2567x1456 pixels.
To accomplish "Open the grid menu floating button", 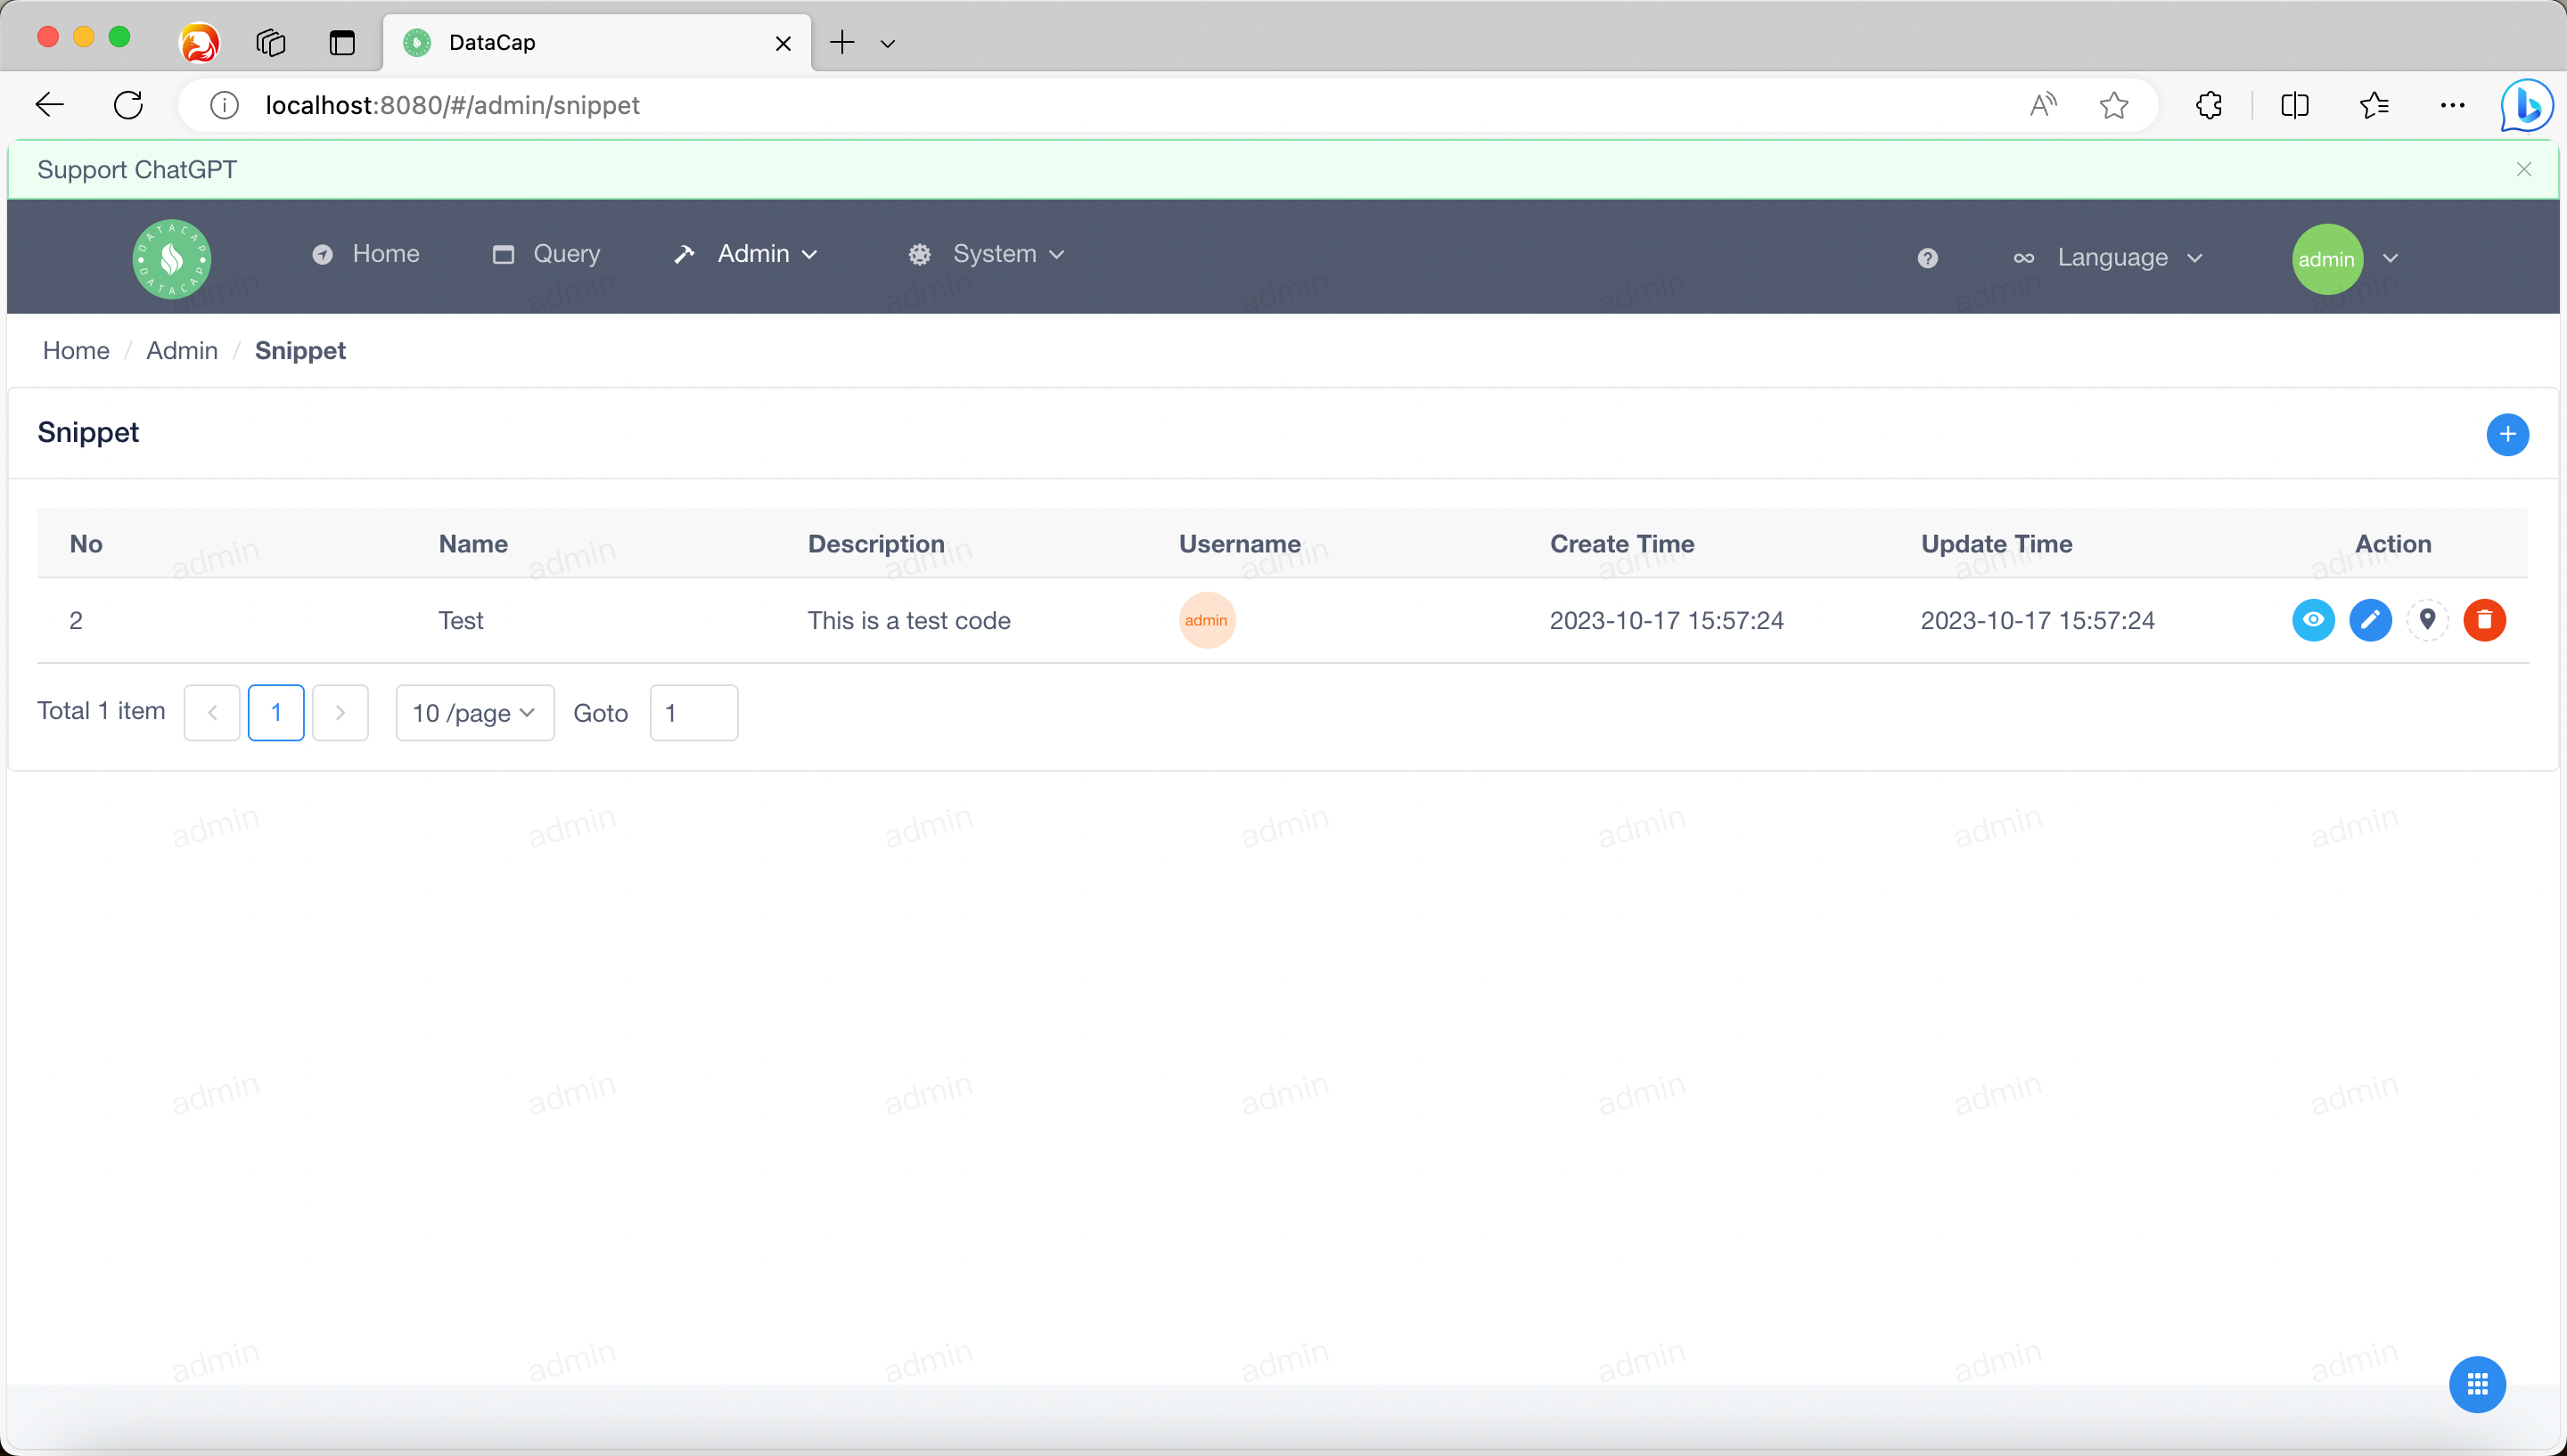I will coord(2477,1384).
